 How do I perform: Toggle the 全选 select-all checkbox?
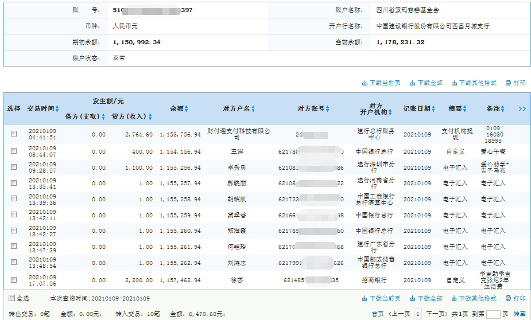pos(12,298)
